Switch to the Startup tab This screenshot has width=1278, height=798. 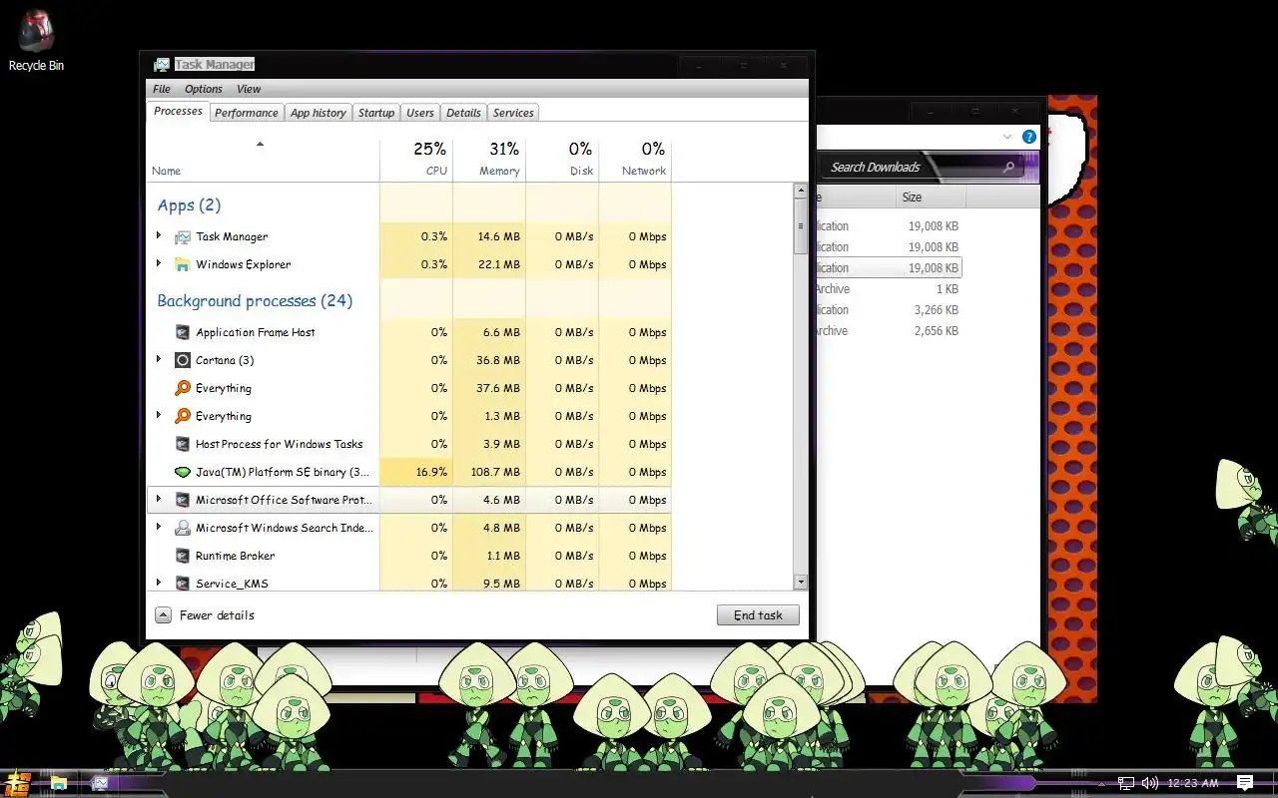[376, 113]
